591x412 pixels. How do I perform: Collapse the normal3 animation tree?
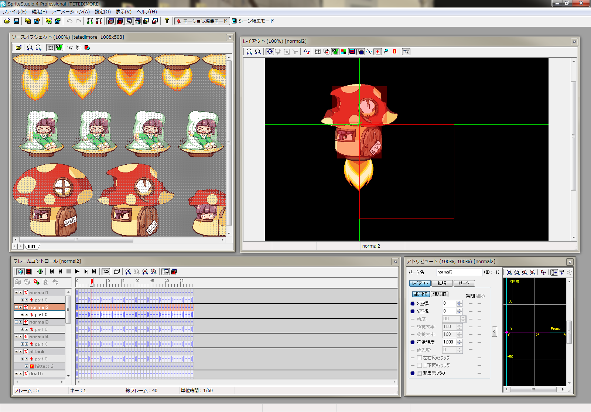click(x=16, y=322)
